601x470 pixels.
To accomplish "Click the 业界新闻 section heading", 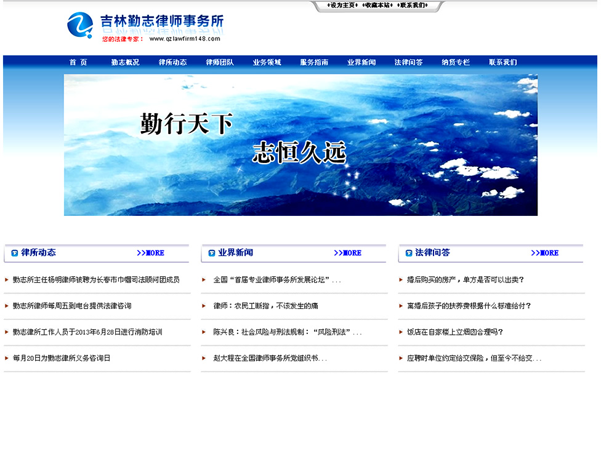I will click(235, 253).
